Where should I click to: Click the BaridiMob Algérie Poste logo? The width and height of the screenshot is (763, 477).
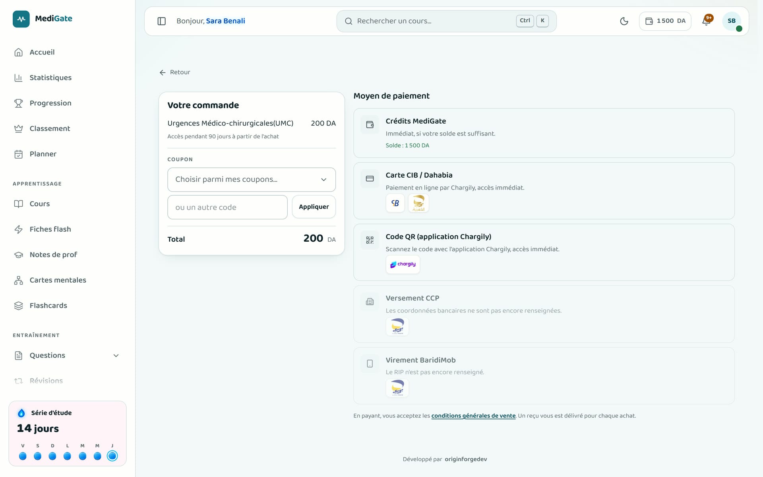(x=397, y=388)
